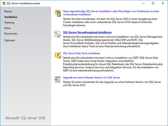Viewport: 168px width, 126px height.
Task: Go to the Ressourcen section
Action: [11, 33]
